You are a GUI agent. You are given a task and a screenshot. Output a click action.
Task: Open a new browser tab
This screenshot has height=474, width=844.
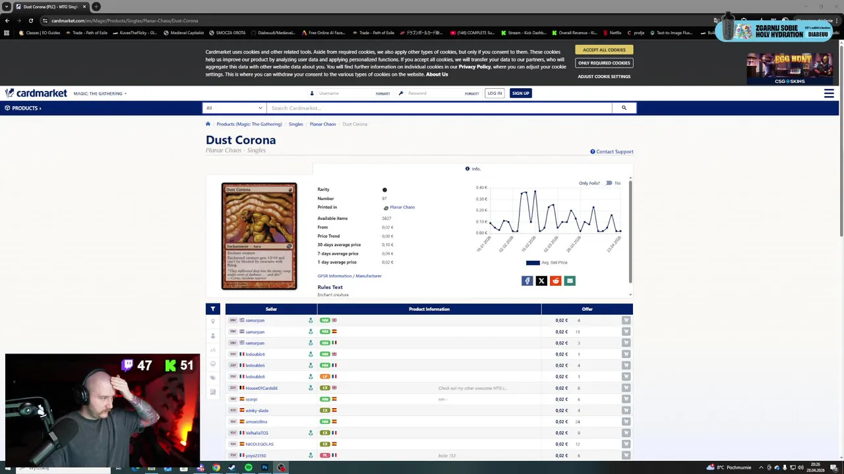click(96, 7)
